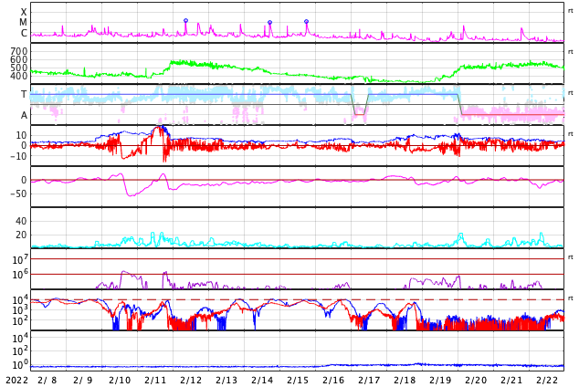This screenshot has width=579, height=387.
Task: Select the 500 axis label
Action: click(19, 68)
